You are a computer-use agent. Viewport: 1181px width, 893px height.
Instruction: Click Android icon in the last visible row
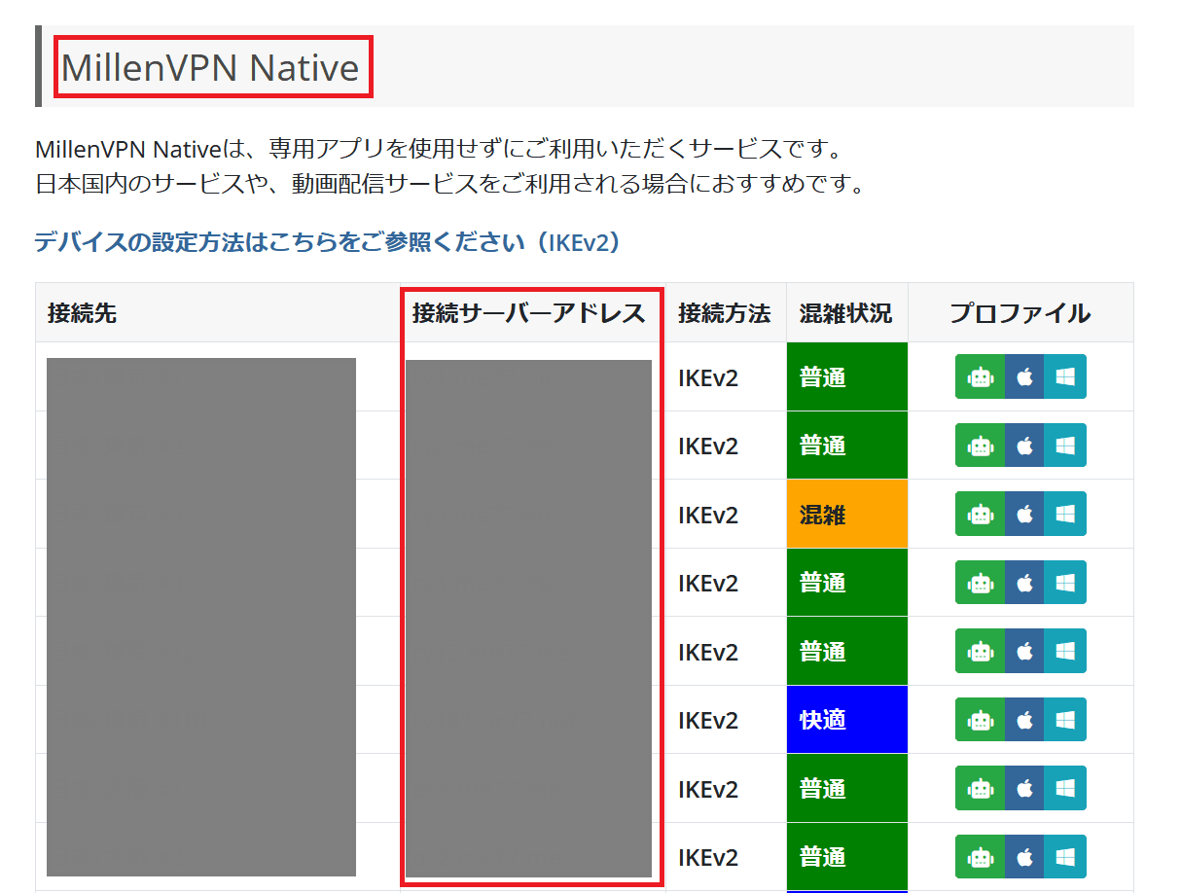pos(980,857)
